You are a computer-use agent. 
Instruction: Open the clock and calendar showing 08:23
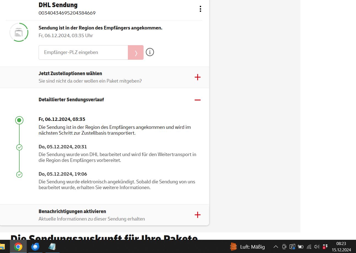click(x=341, y=247)
